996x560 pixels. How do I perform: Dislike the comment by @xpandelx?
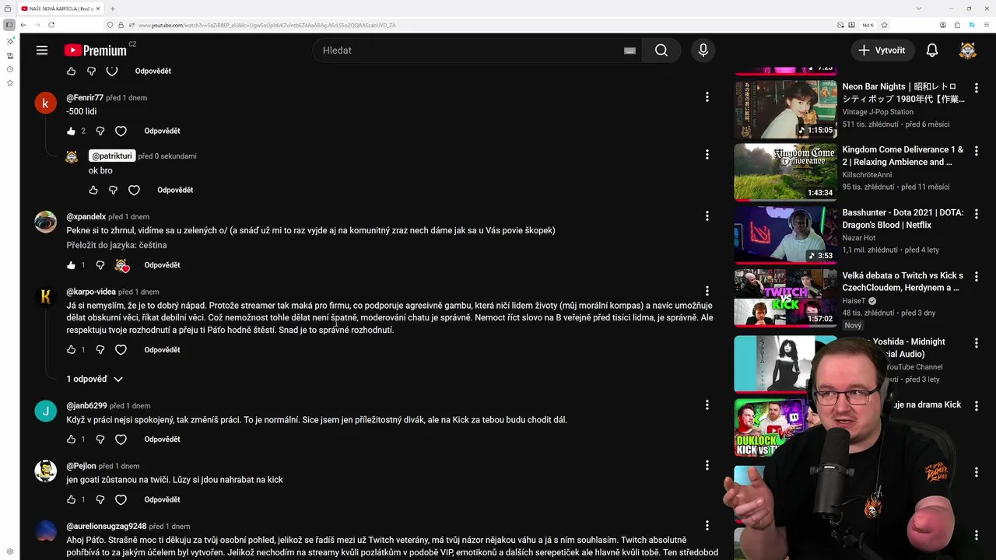point(100,265)
